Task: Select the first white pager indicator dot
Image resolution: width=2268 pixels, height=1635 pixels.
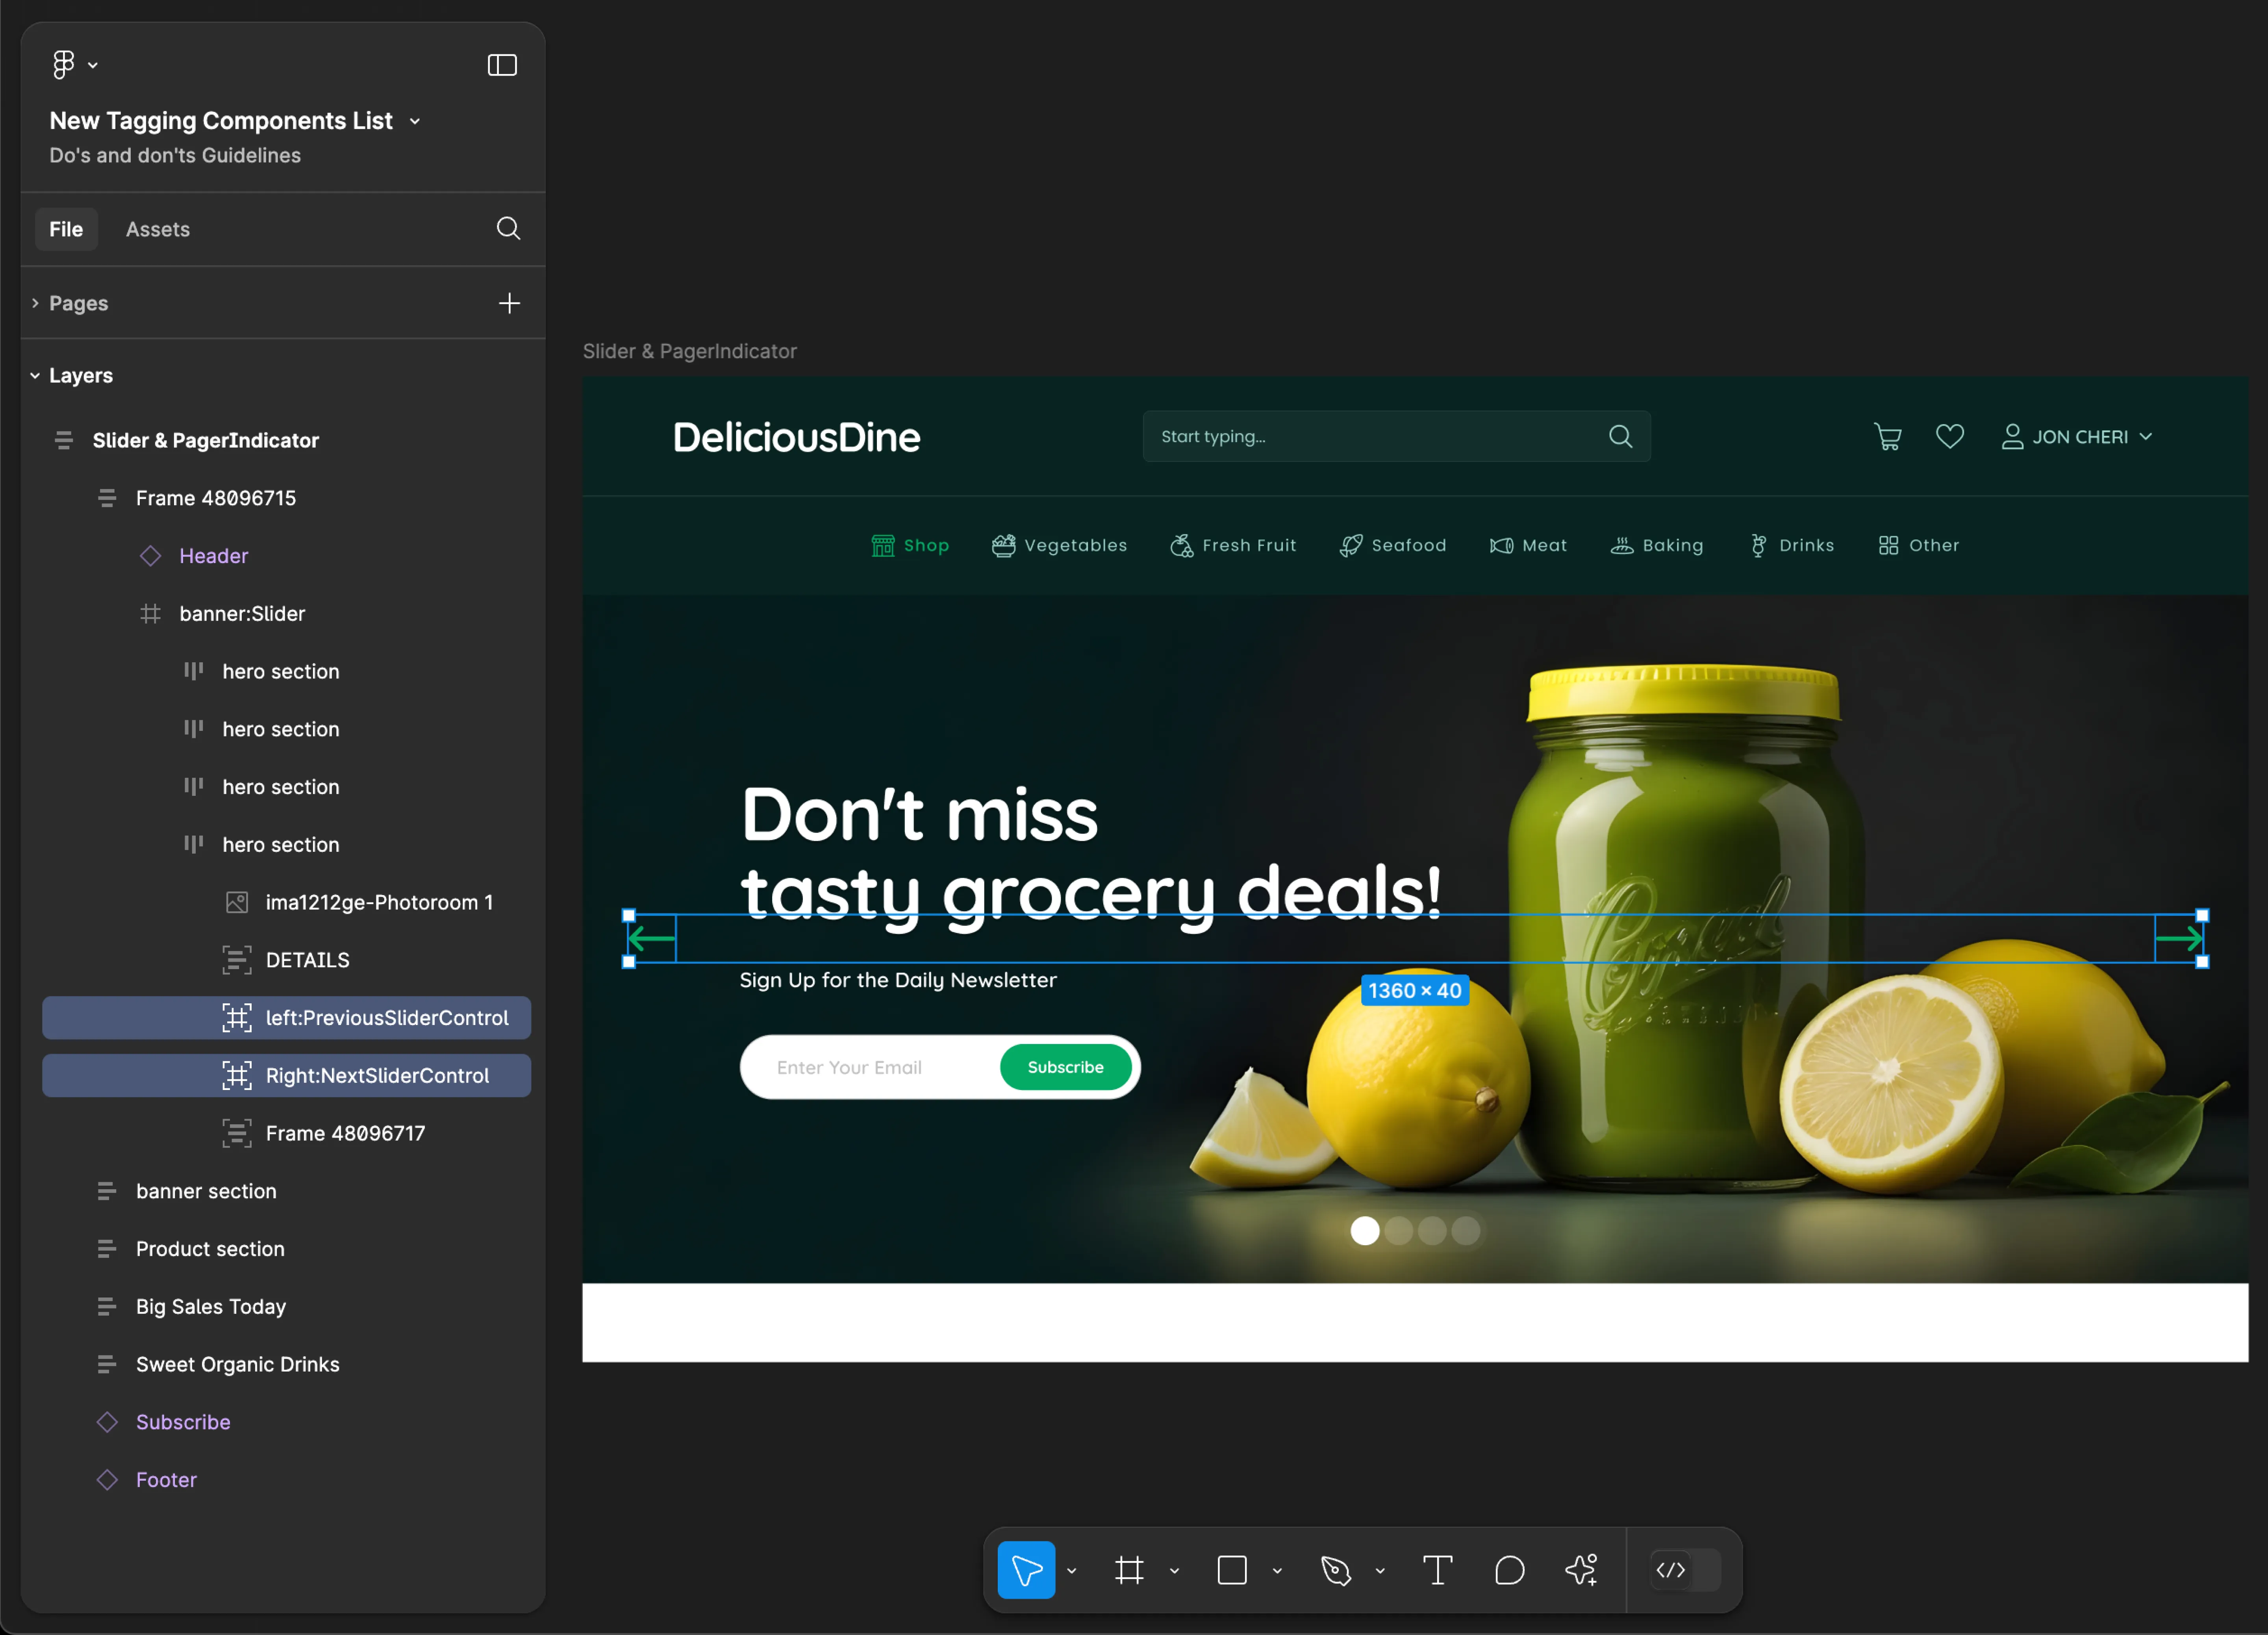Action: click(x=1365, y=1231)
